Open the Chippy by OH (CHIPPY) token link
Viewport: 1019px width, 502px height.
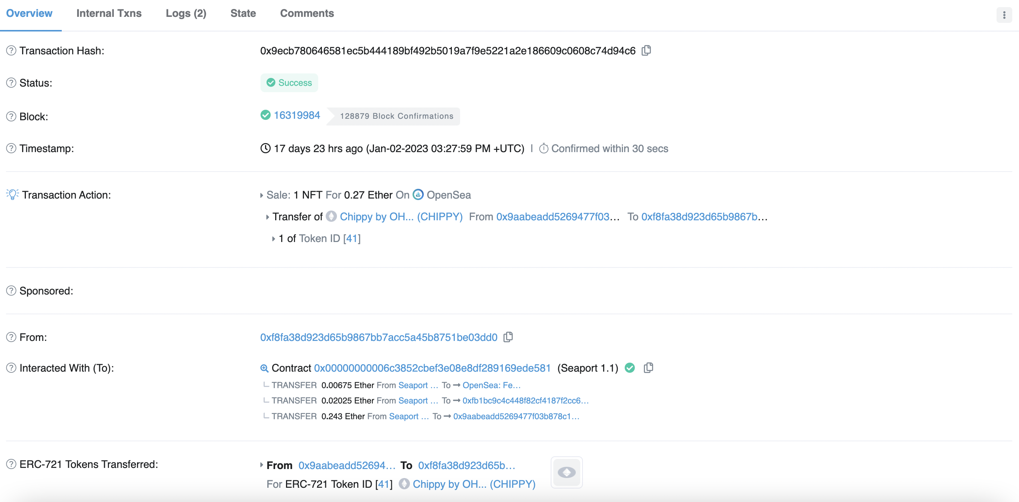click(x=401, y=217)
